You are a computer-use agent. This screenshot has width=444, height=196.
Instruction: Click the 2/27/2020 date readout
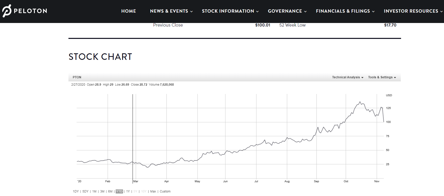tap(78, 85)
